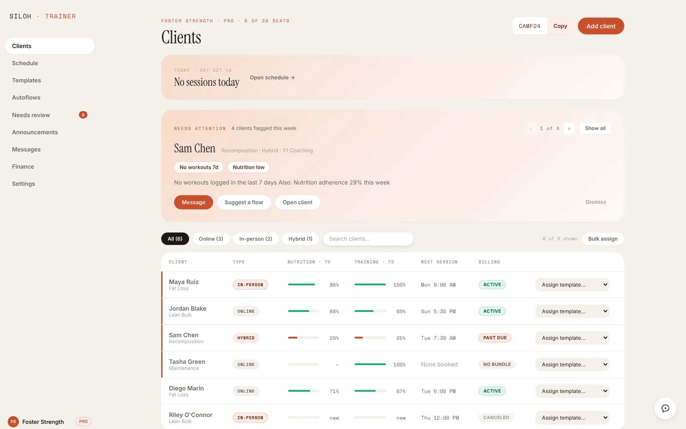
Task: Click the NO BUNDLE billing badge
Action: point(497,365)
